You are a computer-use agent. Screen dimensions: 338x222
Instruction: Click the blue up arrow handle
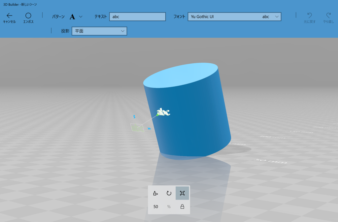[x=134, y=116]
